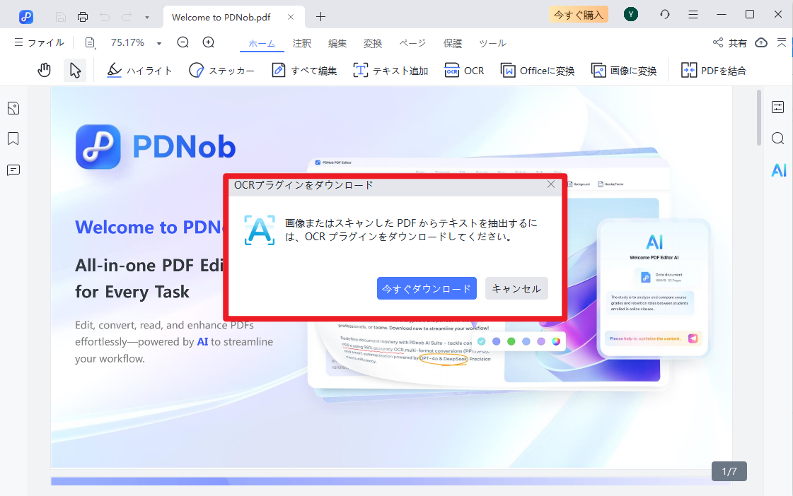Print the document with printer icon

tap(83, 17)
